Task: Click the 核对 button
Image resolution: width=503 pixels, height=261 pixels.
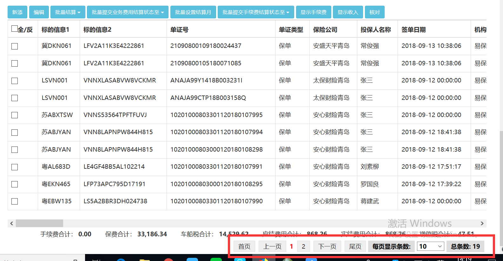Action: tap(375, 12)
